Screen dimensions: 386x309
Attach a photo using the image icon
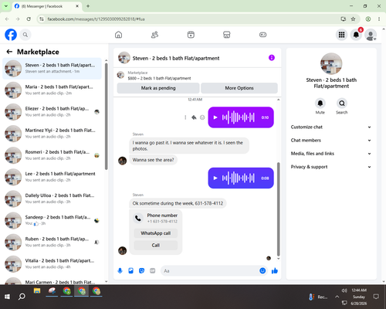coord(130,270)
